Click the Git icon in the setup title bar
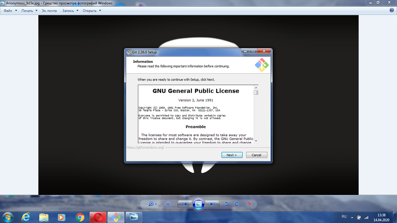Screen dimensions: 397x223 [x=129, y=52]
